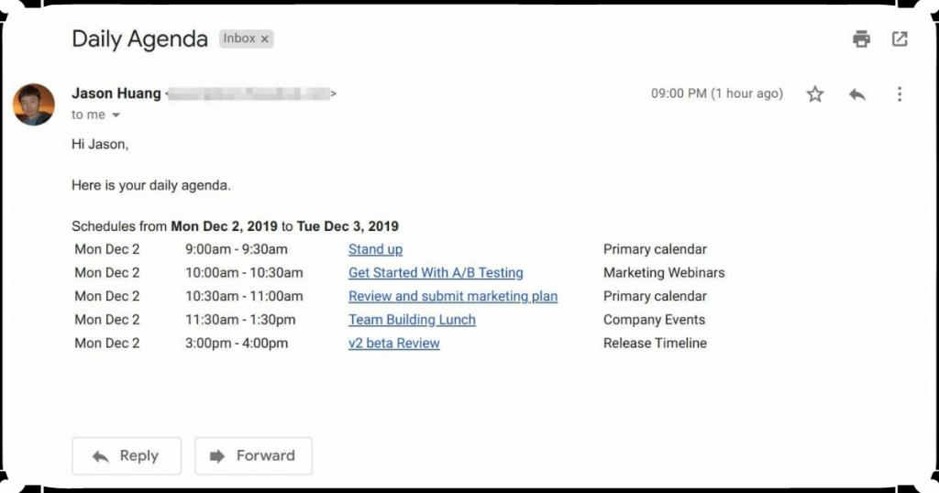Open the v2 beta Review link
This screenshot has width=939, height=493.
(394, 344)
